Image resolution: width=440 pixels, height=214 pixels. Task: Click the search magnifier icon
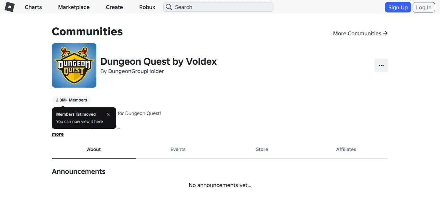(169, 7)
